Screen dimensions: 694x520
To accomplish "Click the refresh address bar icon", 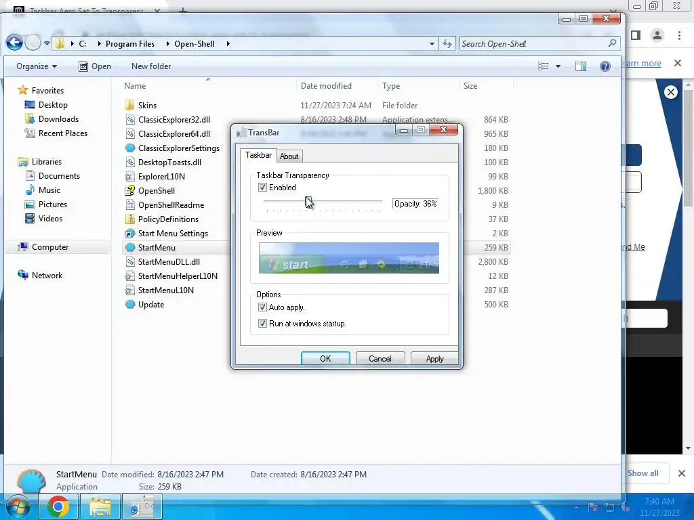I will point(447,44).
